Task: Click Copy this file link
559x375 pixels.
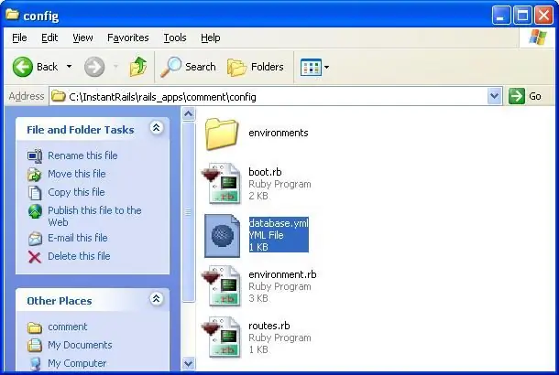Action: point(76,192)
